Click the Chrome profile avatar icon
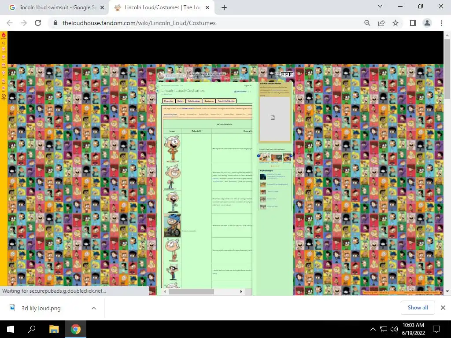 tap(427, 23)
